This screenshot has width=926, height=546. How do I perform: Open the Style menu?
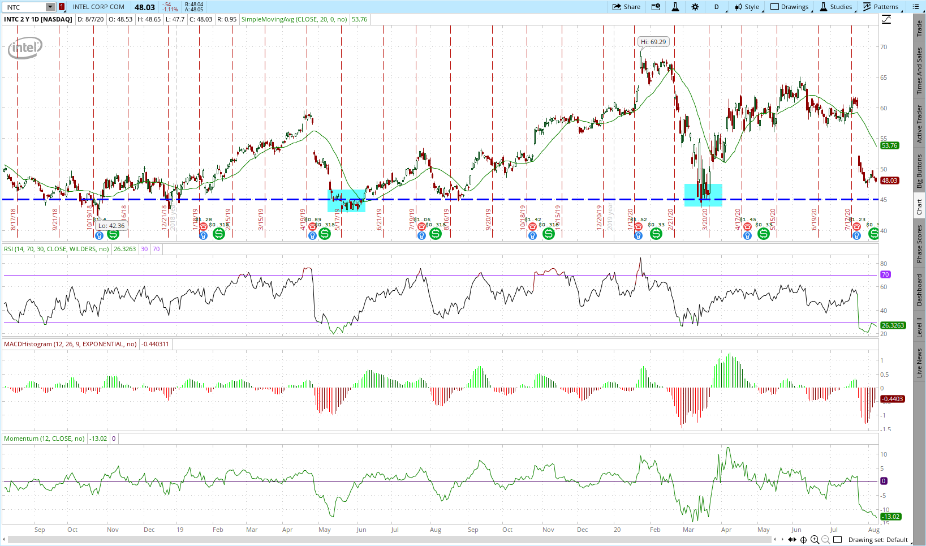(x=747, y=7)
